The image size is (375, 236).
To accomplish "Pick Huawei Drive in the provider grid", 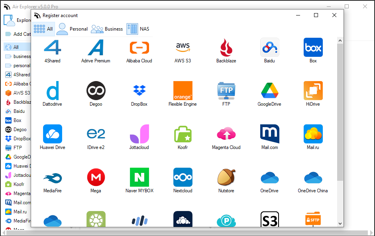I will (x=52, y=134).
